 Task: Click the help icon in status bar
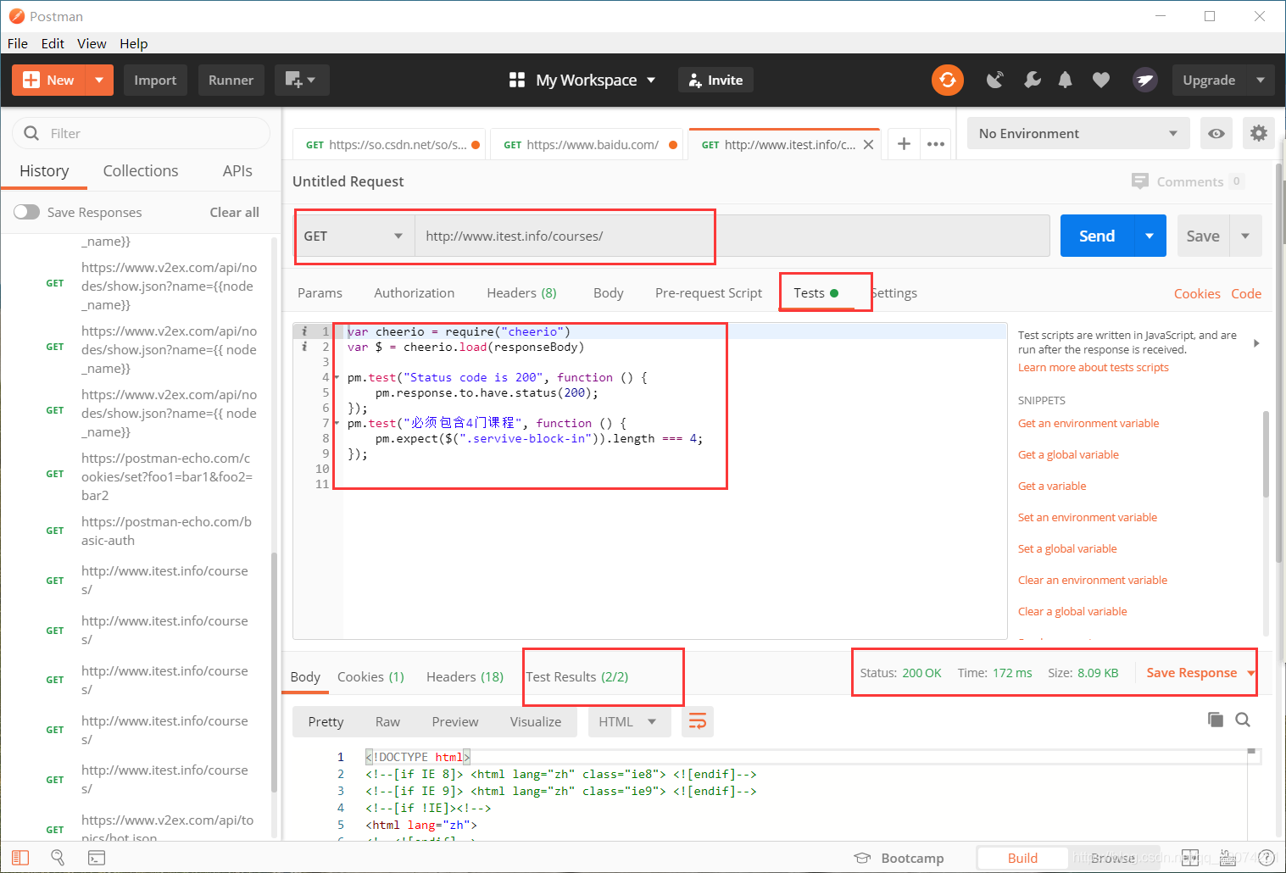pos(1266,858)
